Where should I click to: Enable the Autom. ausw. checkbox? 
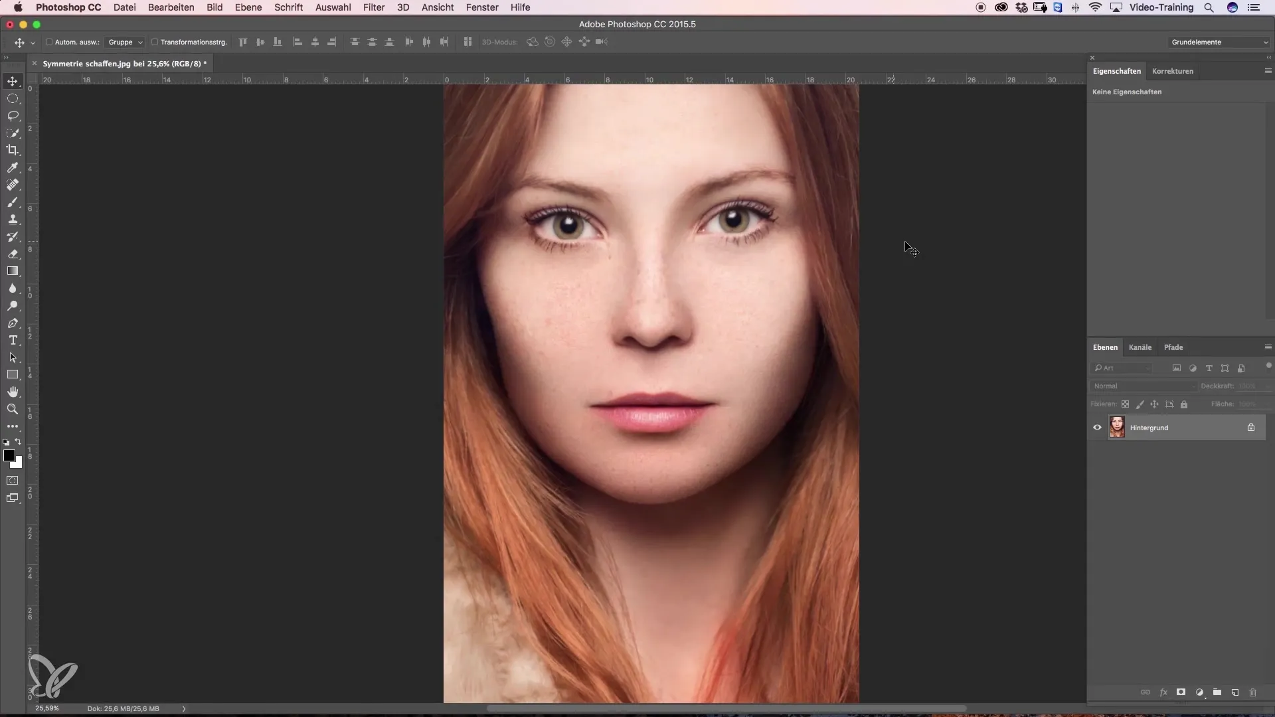click(49, 42)
